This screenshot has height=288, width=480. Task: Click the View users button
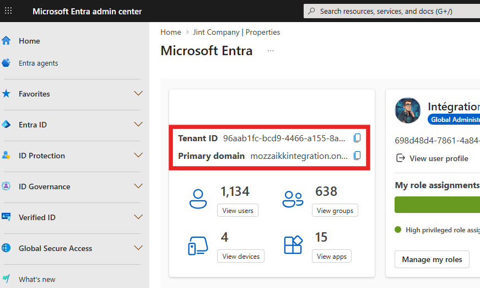click(238, 211)
